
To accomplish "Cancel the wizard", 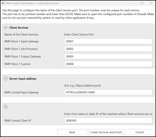I will (139, 132).
